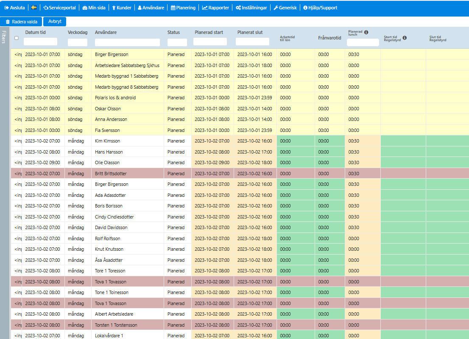Click the Datum tid filter input

tap(40, 42)
